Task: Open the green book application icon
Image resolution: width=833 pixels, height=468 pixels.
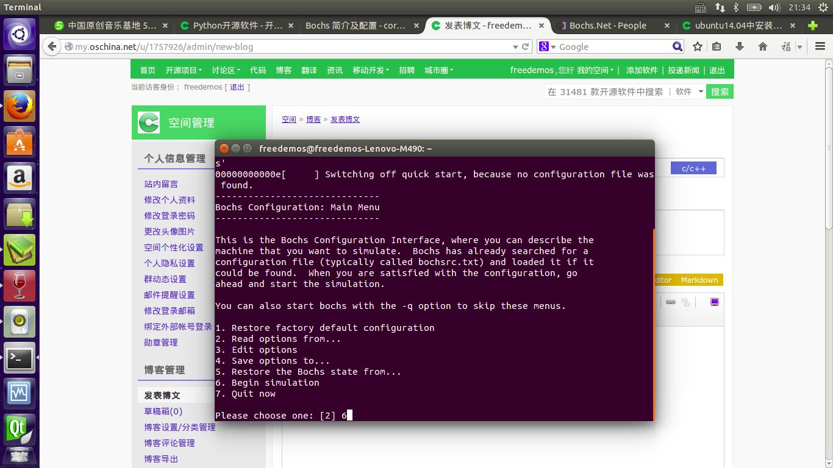Action: pyautogui.click(x=20, y=250)
